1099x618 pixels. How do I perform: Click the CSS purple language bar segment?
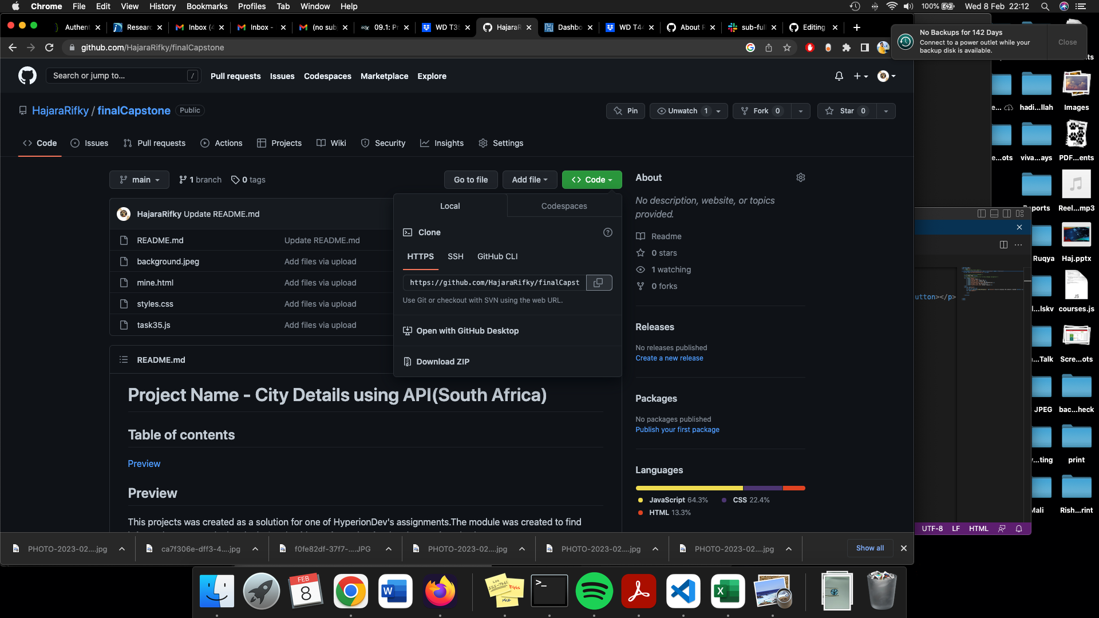point(763,488)
